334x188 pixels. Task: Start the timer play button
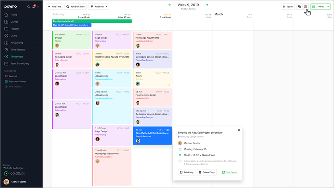6,174
